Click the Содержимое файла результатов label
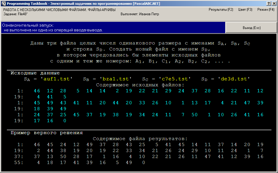 click(x=140, y=139)
